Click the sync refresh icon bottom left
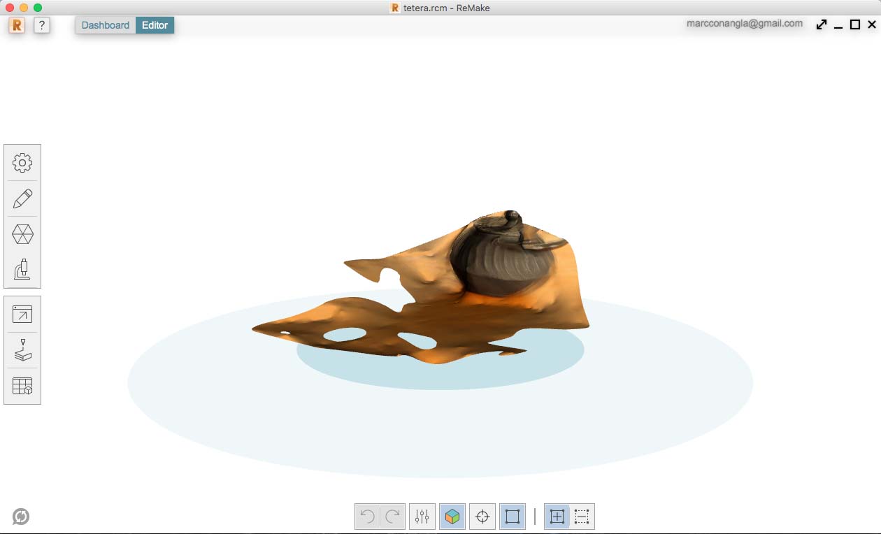 (x=21, y=517)
